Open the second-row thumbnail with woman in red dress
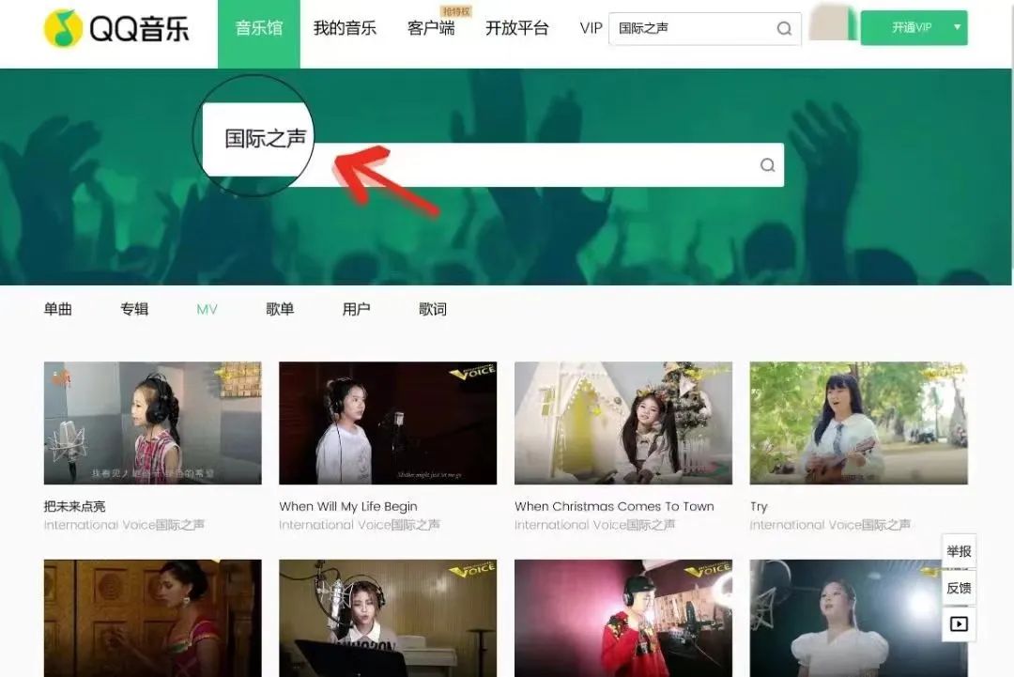 coord(153,618)
